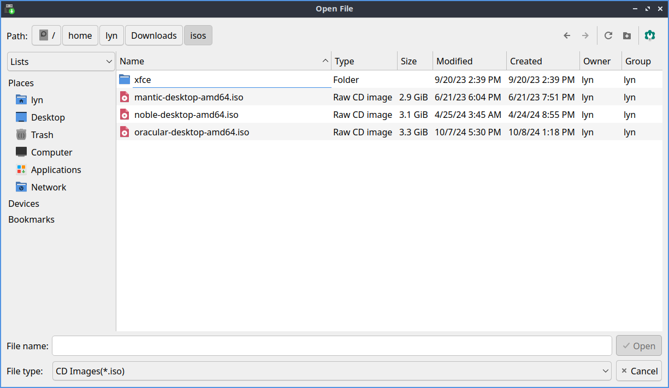Click the File name text field
This screenshot has width=669, height=388.
[x=332, y=345]
